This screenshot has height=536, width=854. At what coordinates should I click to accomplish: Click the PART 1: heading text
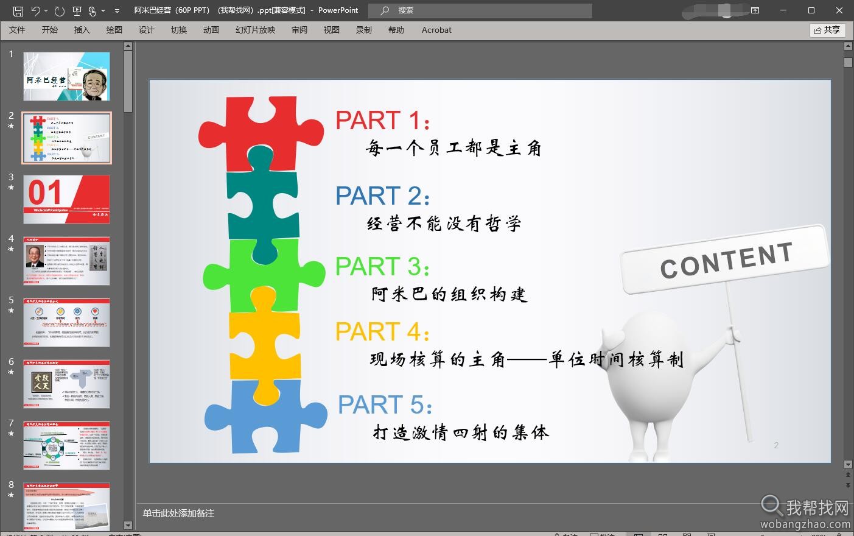pyautogui.click(x=384, y=121)
